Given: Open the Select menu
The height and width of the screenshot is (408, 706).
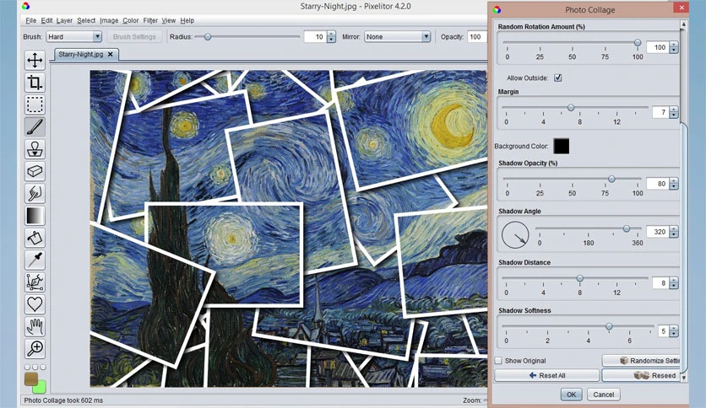Looking at the screenshot, I should pos(86,20).
